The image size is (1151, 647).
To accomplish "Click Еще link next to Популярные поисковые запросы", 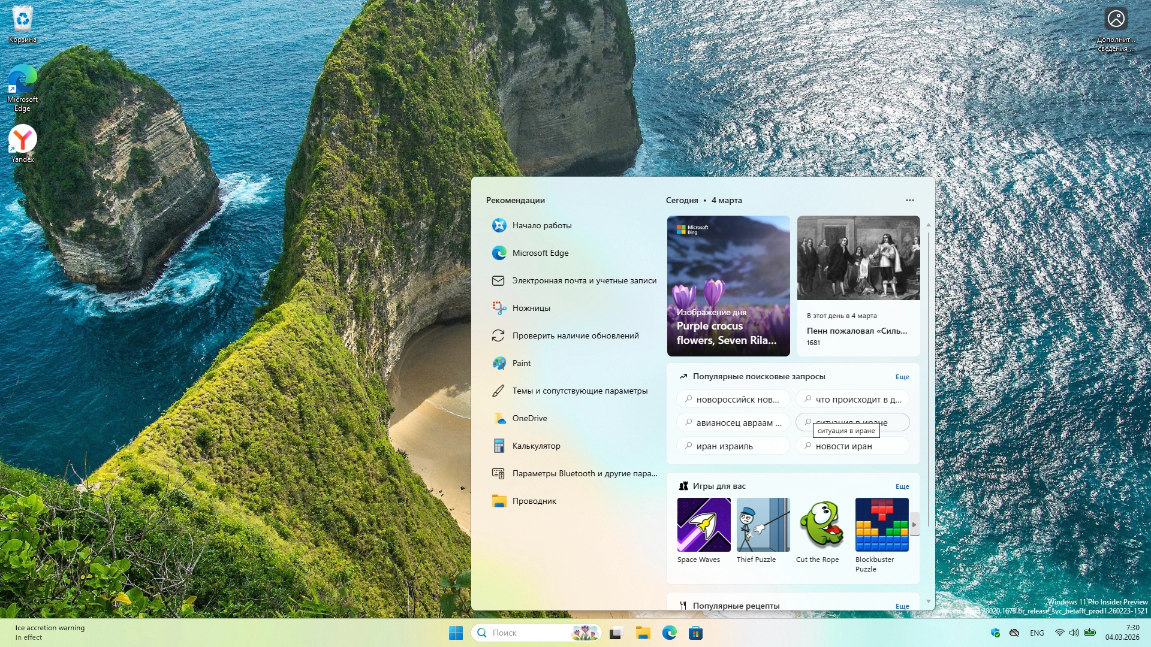I will 902,377.
